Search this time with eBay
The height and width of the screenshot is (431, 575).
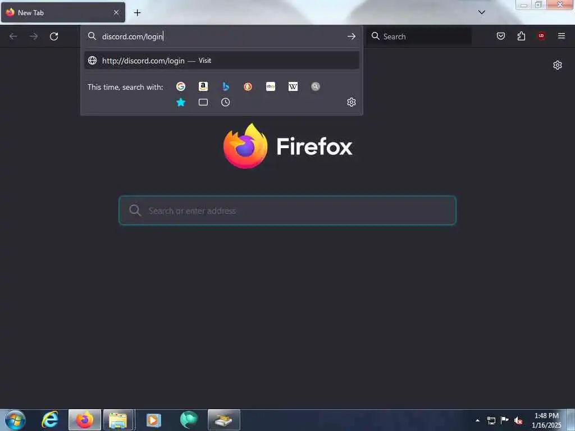(271, 86)
